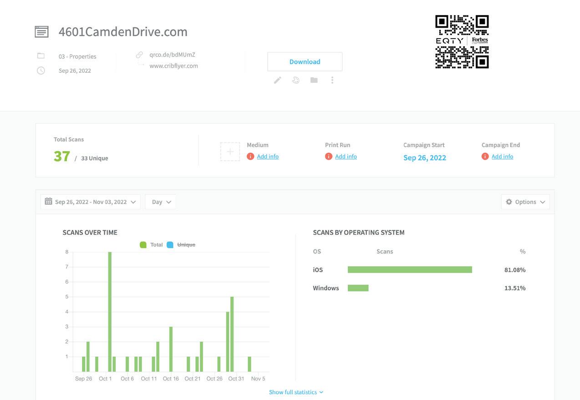Screen dimensions: 580x400
Task: Click the 33 Unique scans text
Action: pyautogui.click(x=94, y=158)
